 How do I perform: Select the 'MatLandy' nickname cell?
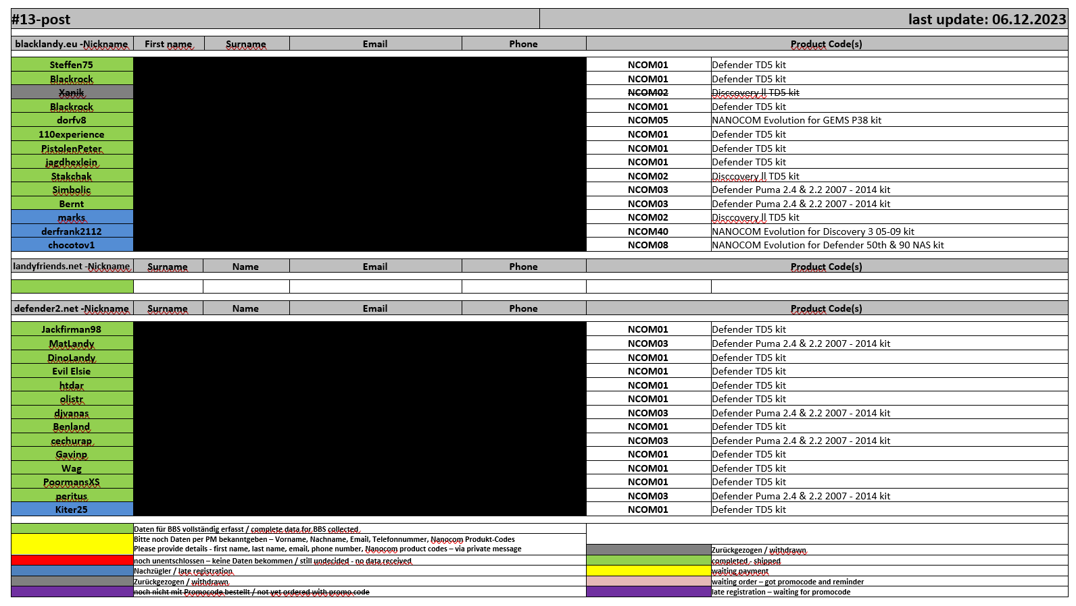point(72,343)
